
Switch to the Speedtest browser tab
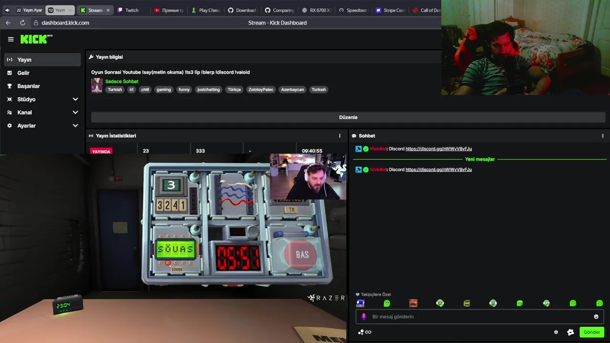pos(353,10)
